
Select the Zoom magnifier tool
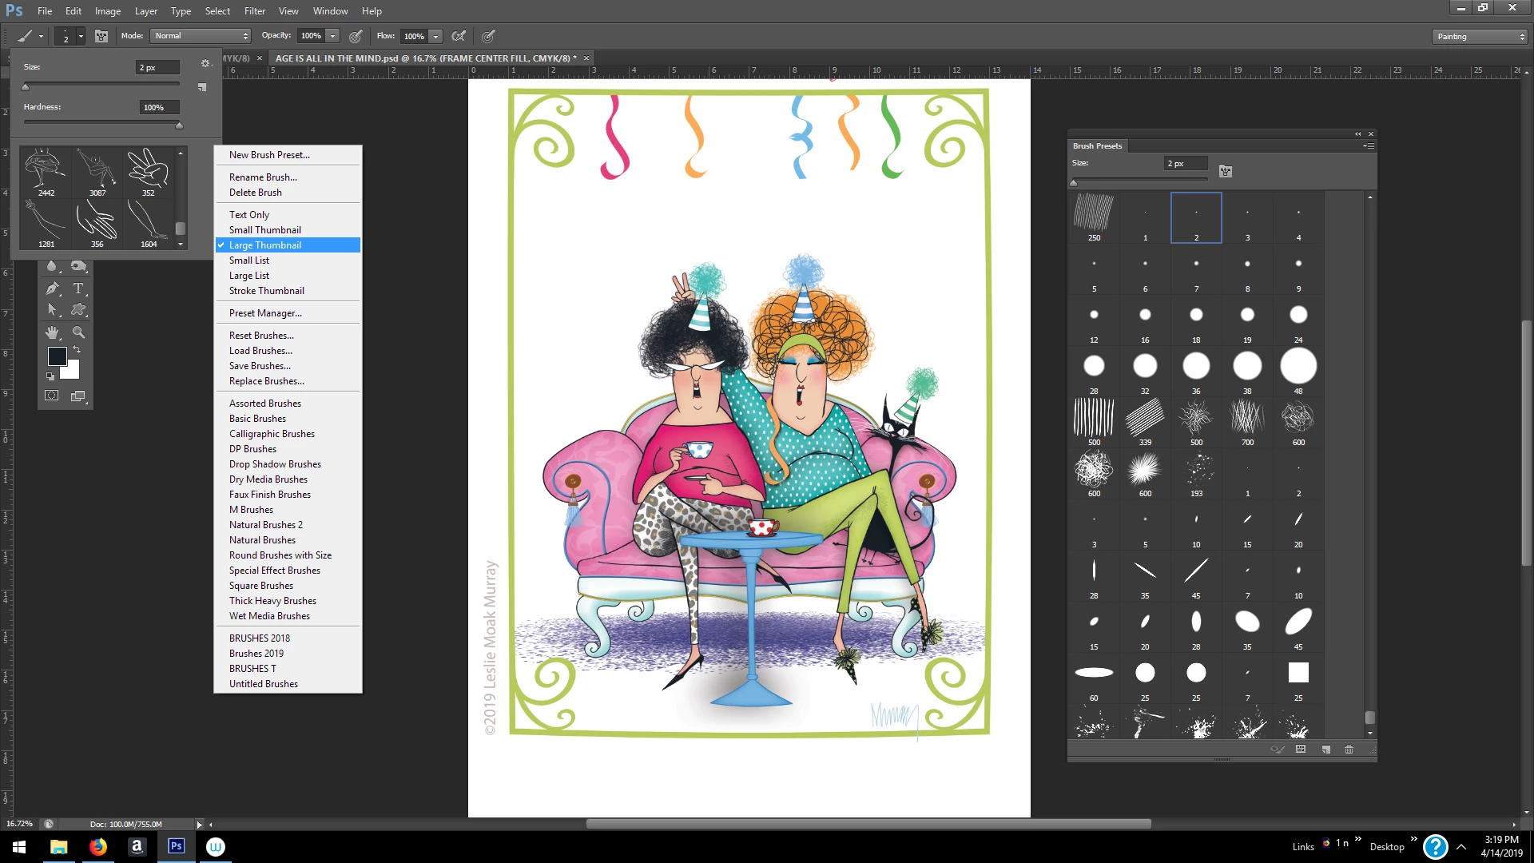(78, 332)
